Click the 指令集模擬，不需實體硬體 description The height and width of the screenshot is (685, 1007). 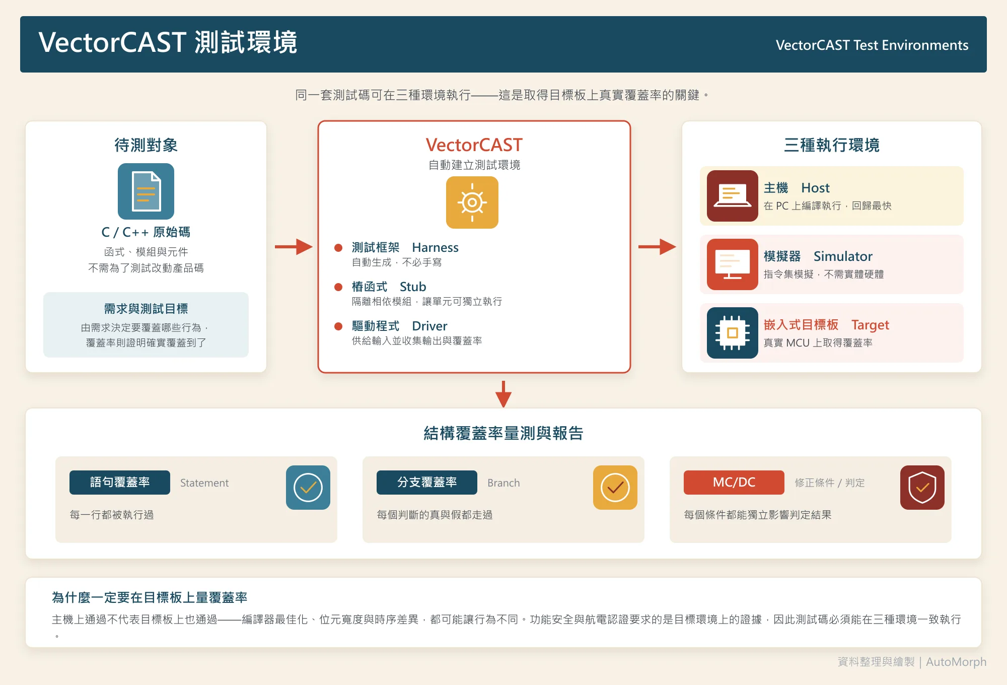click(x=824, y=274)
